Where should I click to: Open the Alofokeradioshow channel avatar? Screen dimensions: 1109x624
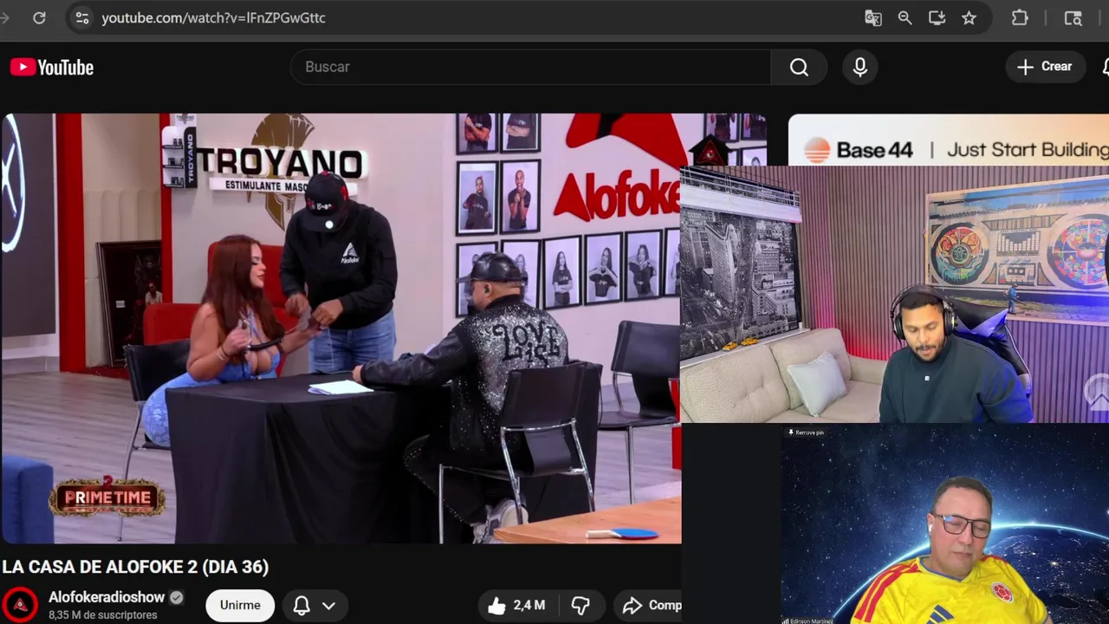[x=20, y=604]
